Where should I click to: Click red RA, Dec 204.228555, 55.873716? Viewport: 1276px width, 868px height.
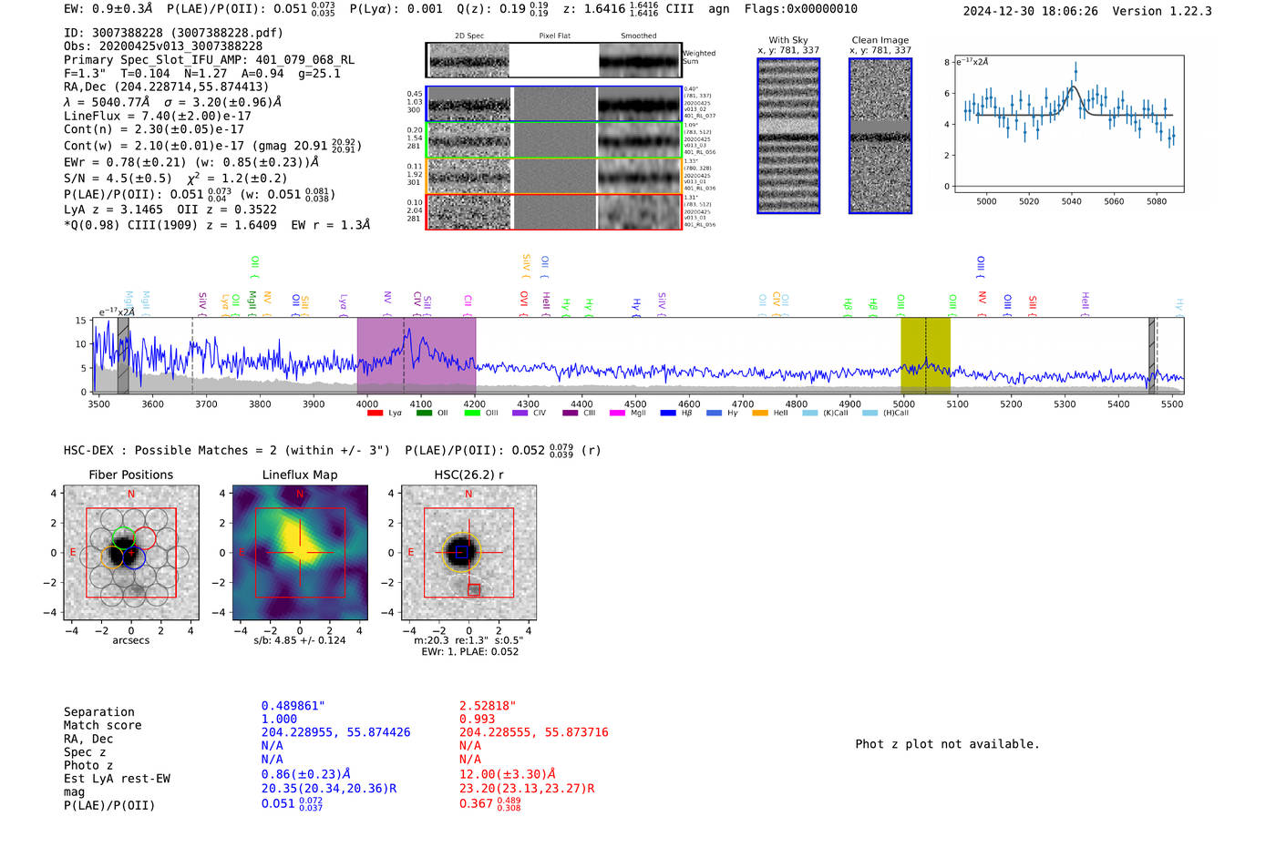point(533,732)
